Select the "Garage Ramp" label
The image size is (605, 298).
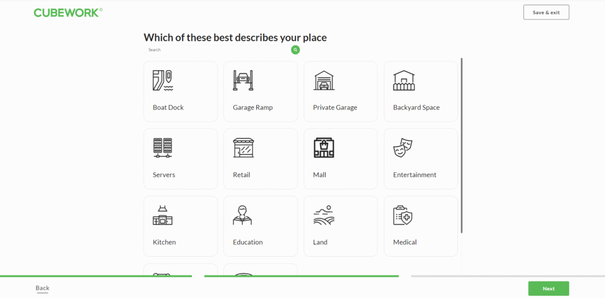click(253, 107)
